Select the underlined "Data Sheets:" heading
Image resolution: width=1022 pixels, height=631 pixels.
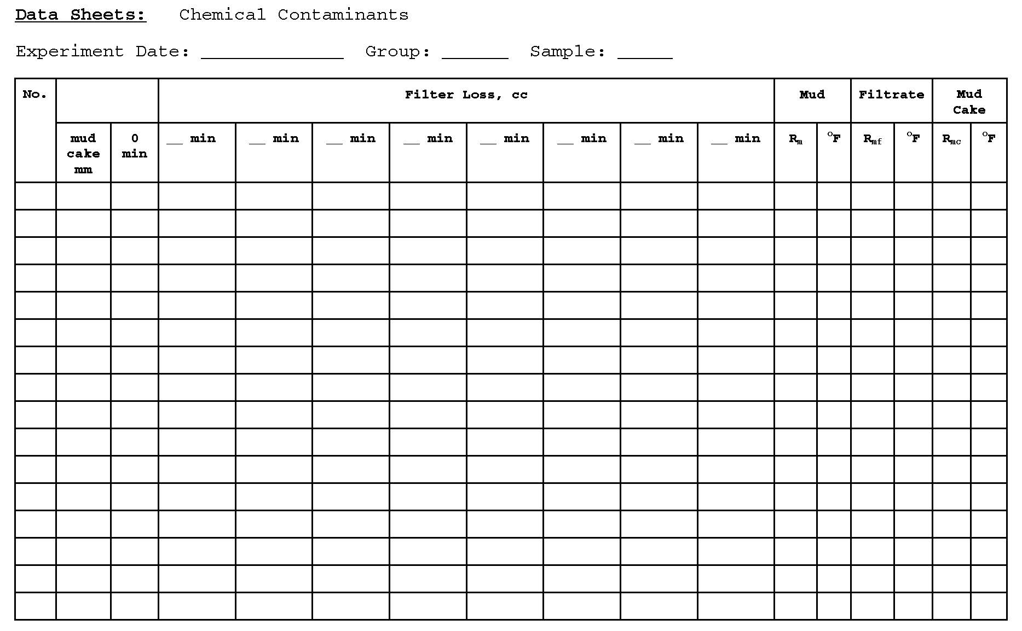80,15
